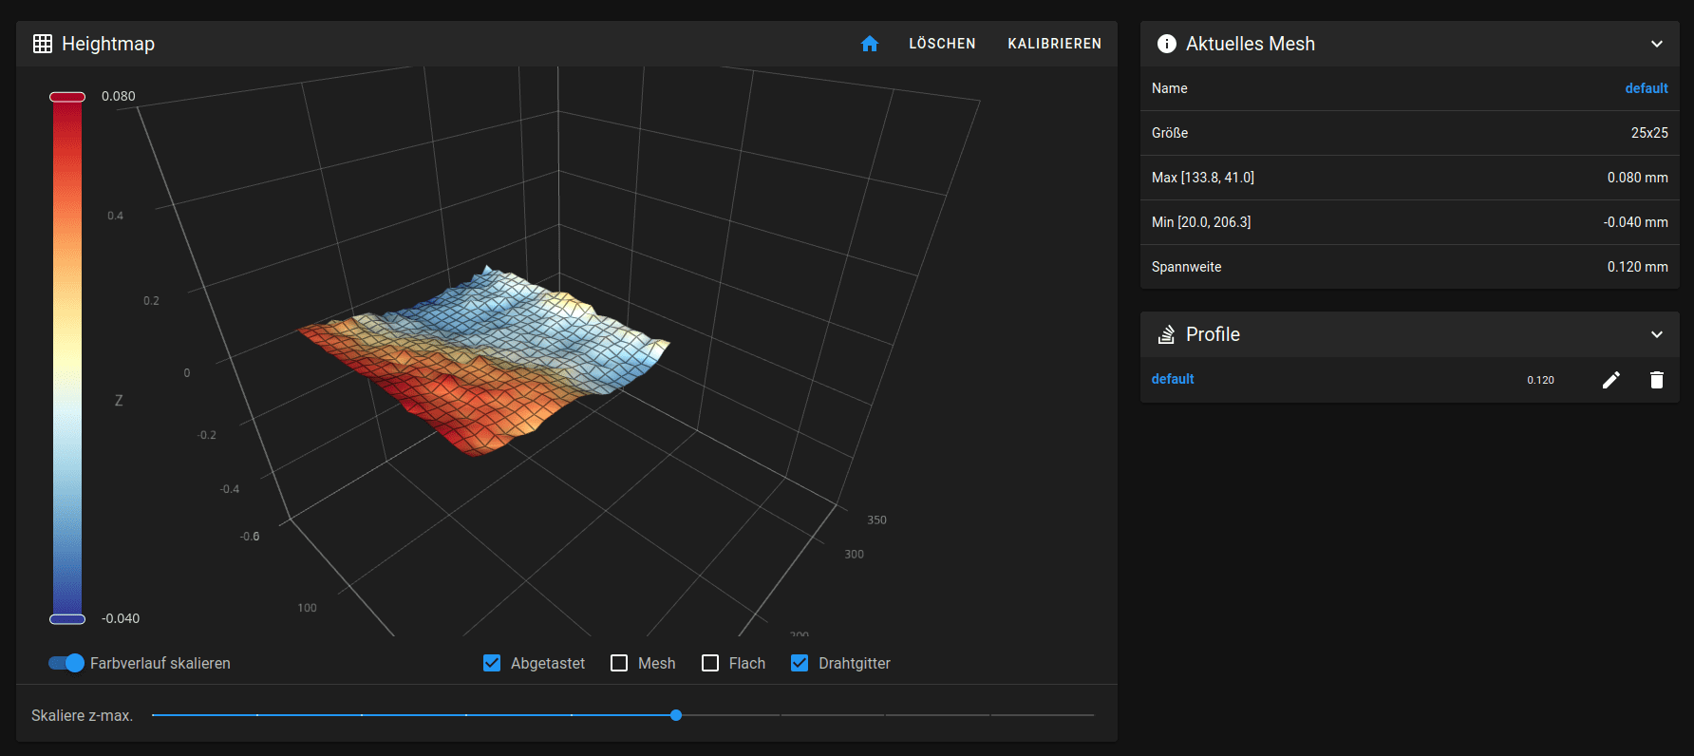This screenshot has width=1694, height=756.
Task: Click the KALIBRIEREN button
Action: pyautogui.click(x=1055, y=44)
